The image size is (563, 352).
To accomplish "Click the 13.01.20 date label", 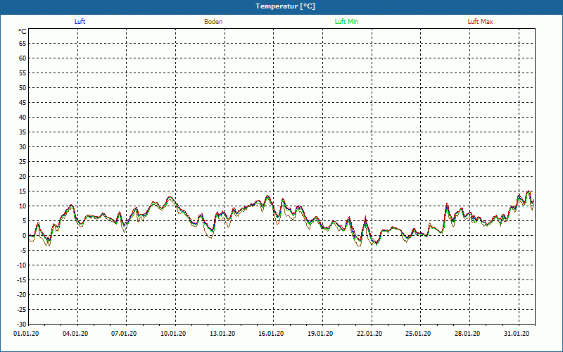I will pos(222,334).
